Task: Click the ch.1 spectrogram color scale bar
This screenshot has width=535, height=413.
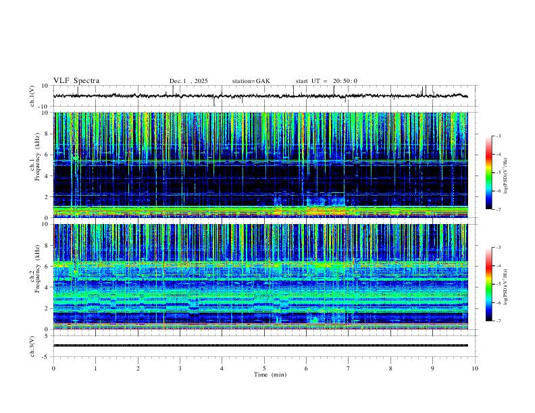Action: pyautogui.click(x=488, y=173)
